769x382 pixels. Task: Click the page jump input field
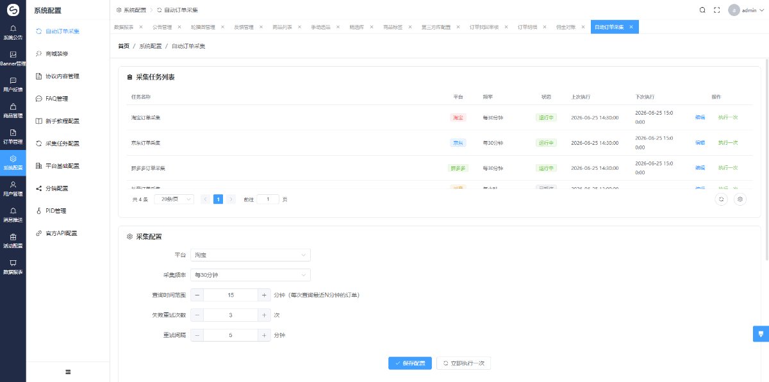268,199
